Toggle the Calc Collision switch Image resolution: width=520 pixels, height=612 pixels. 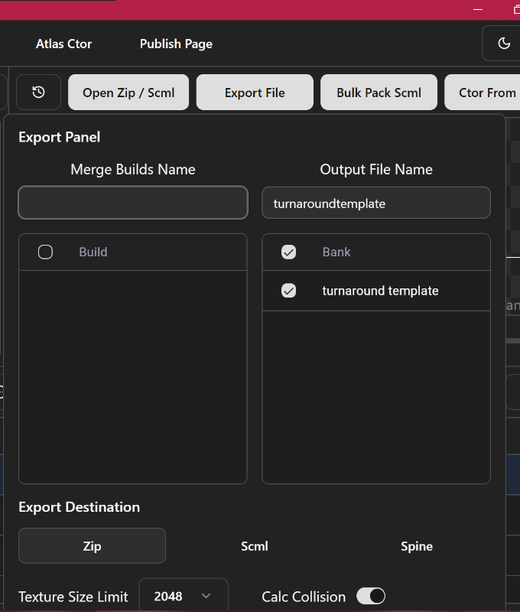click(x=370, y=596)
